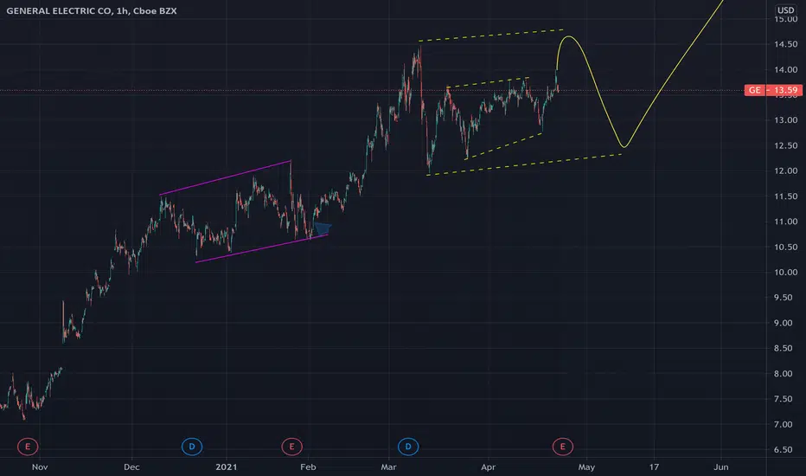The height and width of the screenshot is (476, 806).
Task: Click the 10.50 price axis label
Action: tap(786, 247)
